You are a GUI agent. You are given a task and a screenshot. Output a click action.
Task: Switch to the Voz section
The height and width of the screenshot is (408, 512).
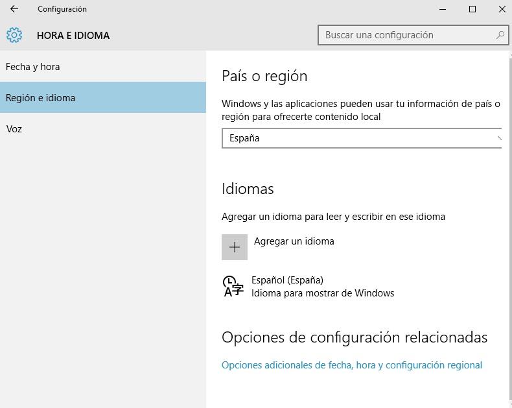14,129
